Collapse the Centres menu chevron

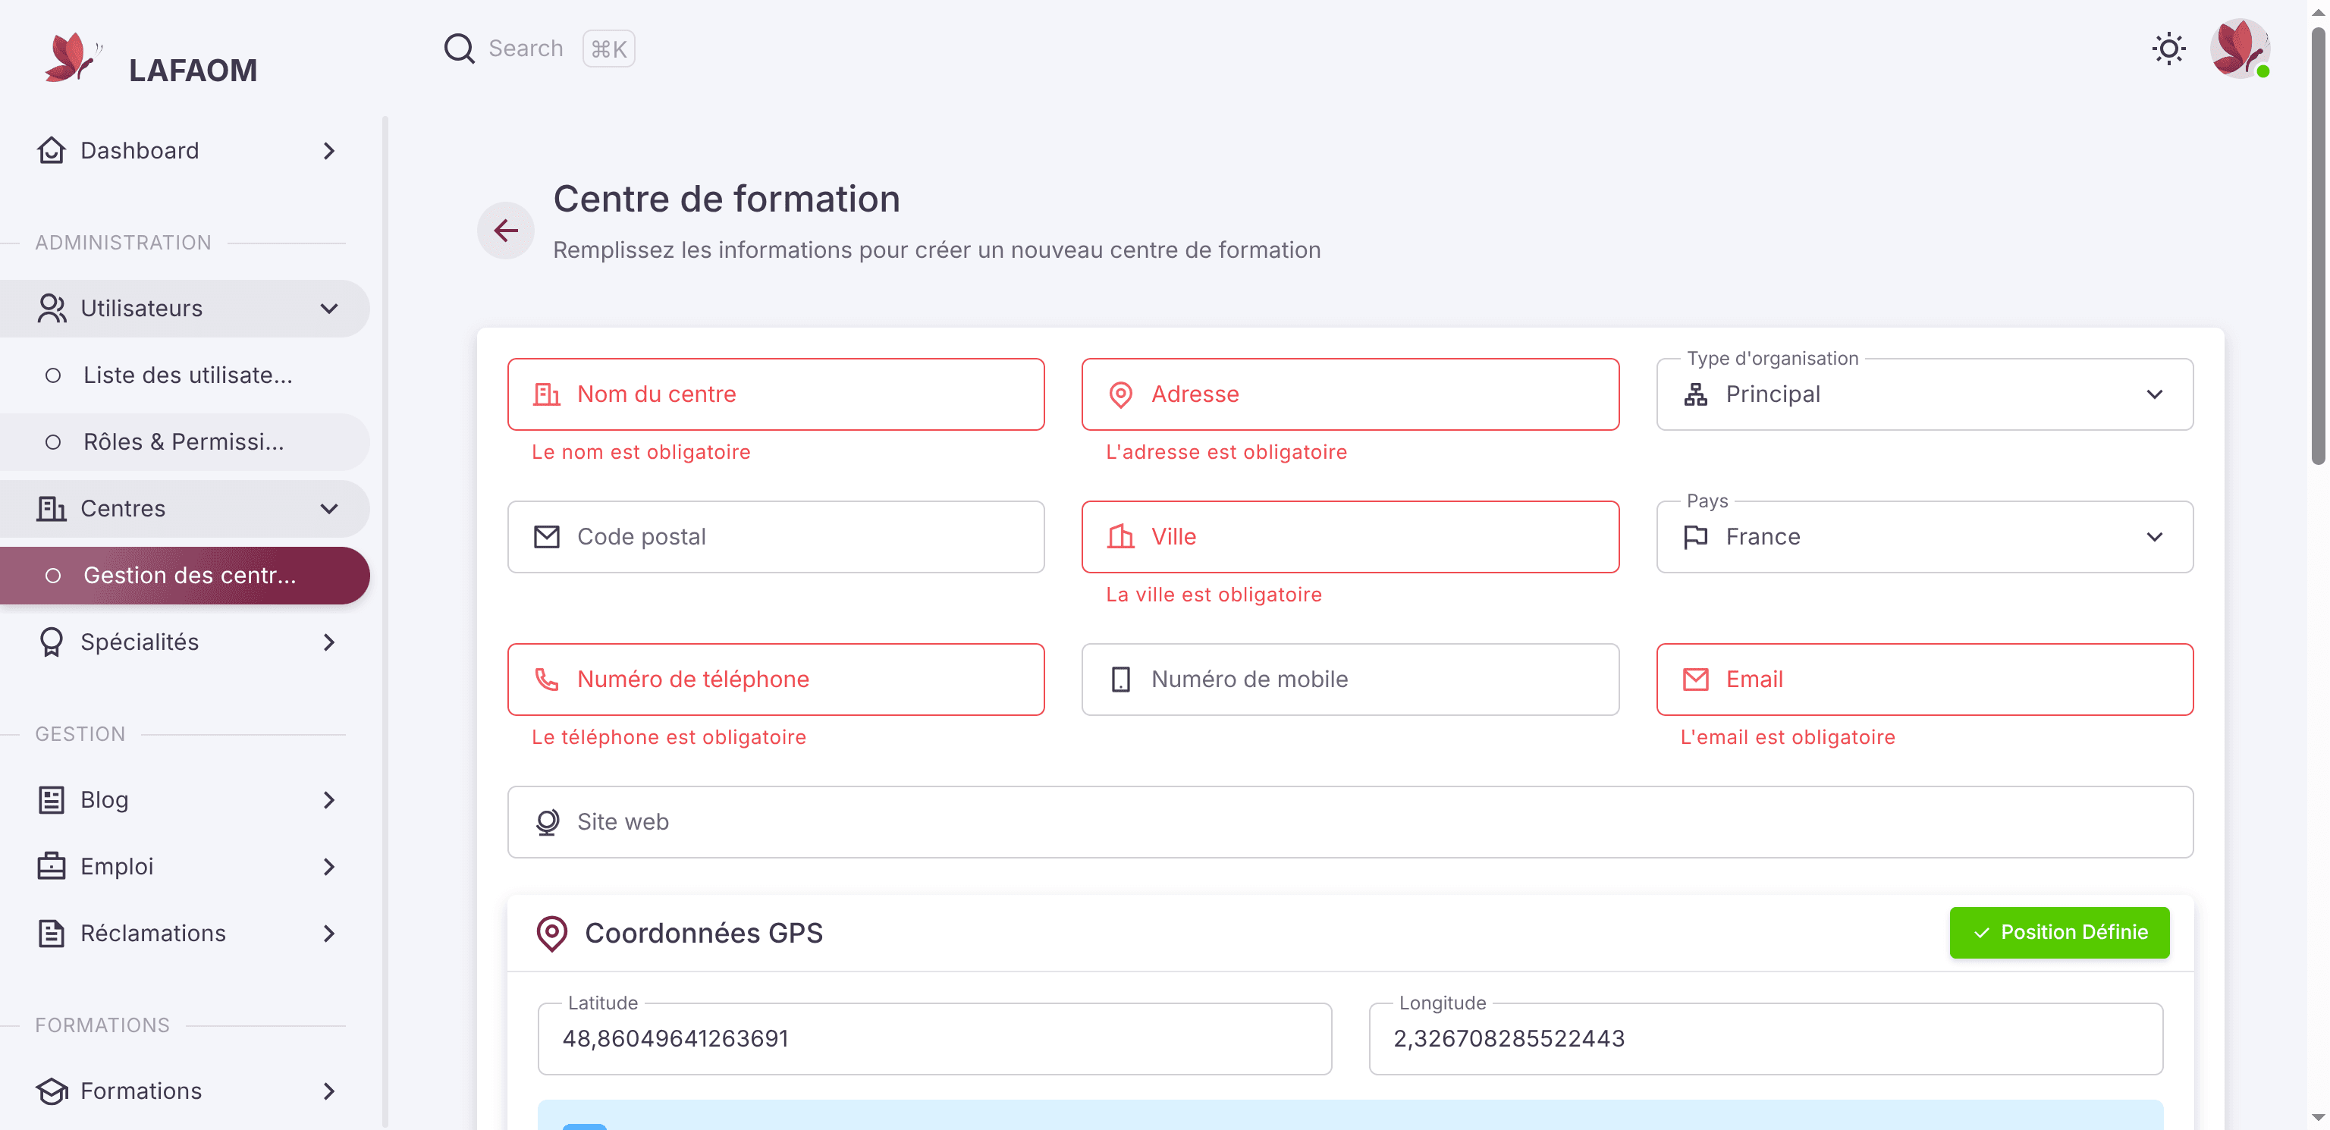pos(329,508)
